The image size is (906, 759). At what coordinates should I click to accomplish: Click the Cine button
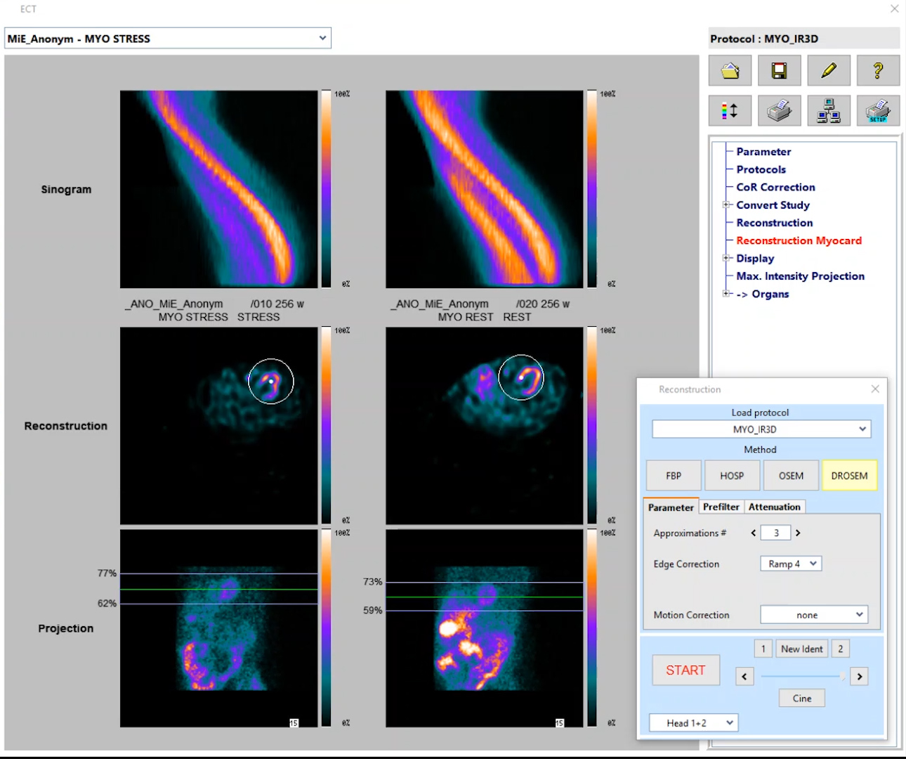(x=802, y=699)
